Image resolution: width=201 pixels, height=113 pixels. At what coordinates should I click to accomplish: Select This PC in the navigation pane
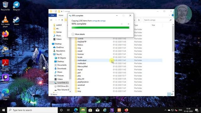(x=57, y=54)
